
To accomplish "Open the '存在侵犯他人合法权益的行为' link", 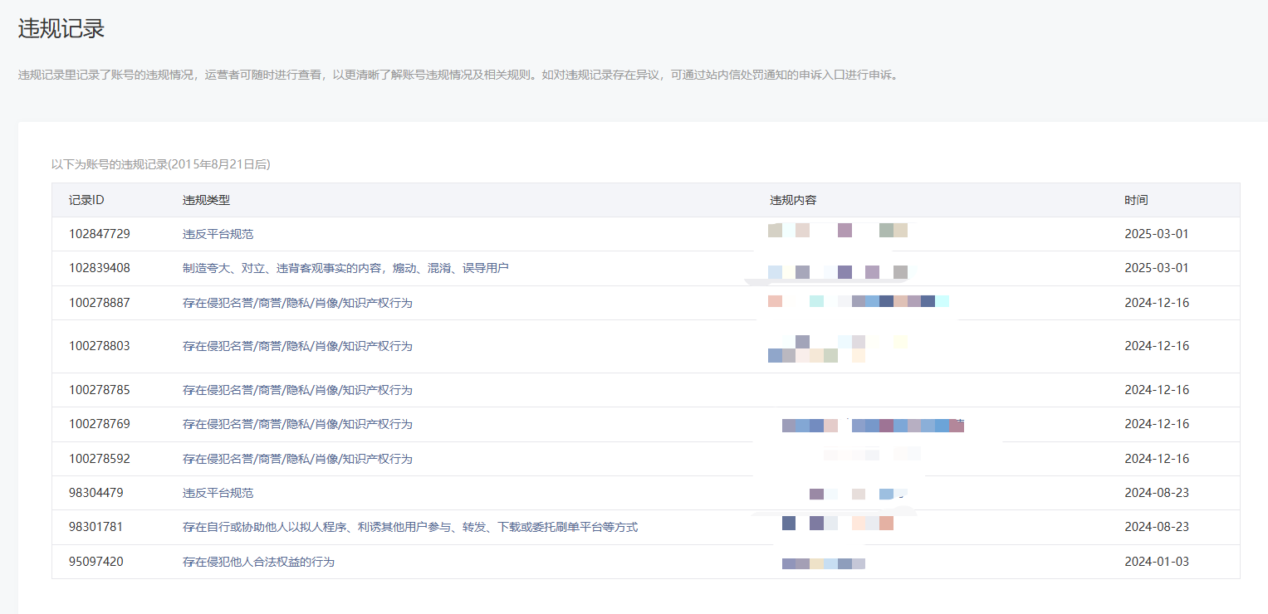I will pyautogui.click(x=258, y=562).
